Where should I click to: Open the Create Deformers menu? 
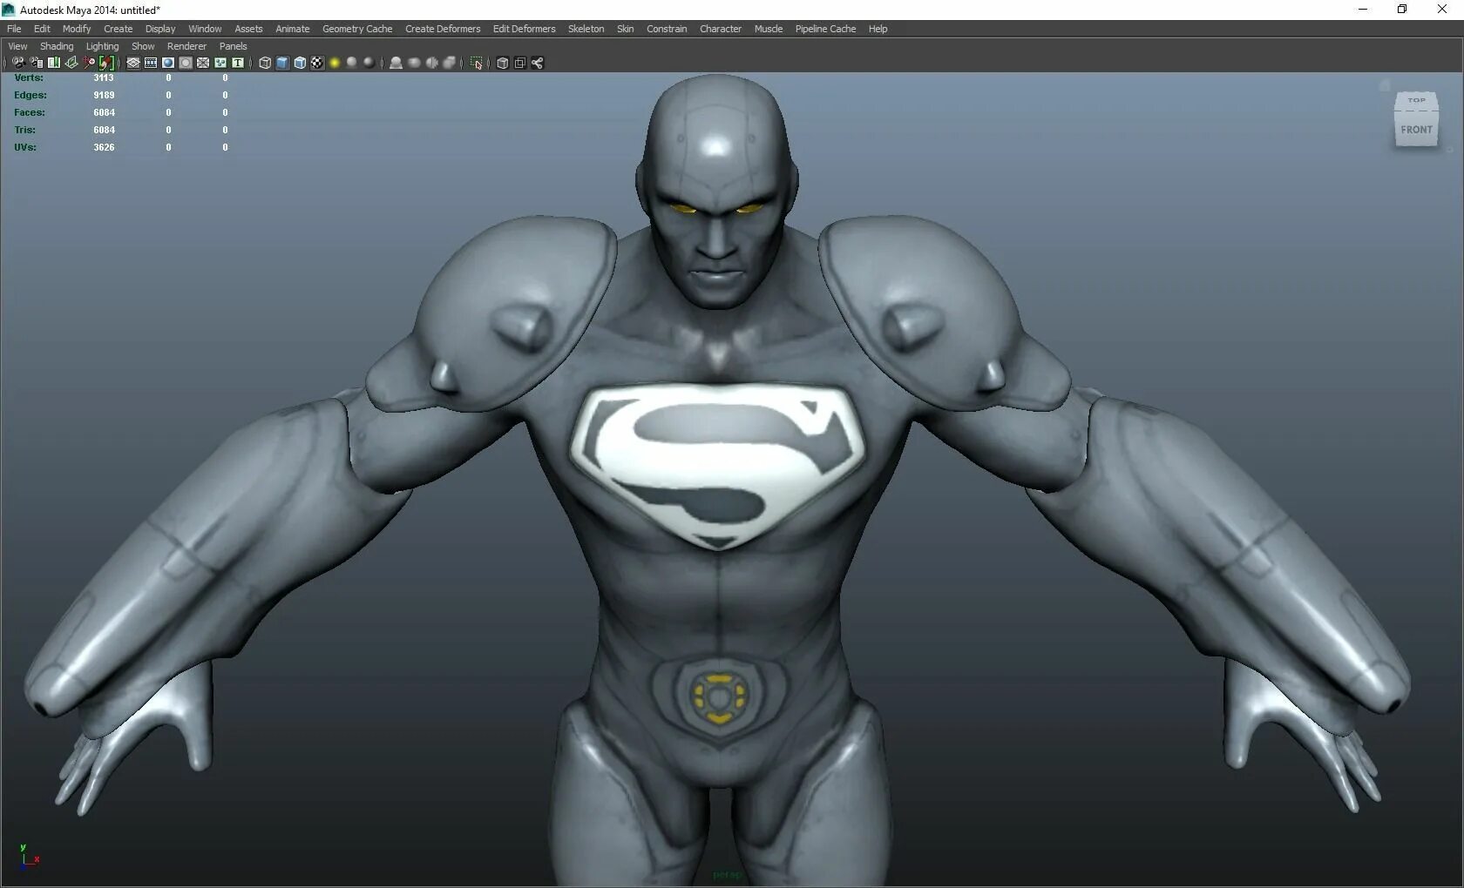(443, 29)
